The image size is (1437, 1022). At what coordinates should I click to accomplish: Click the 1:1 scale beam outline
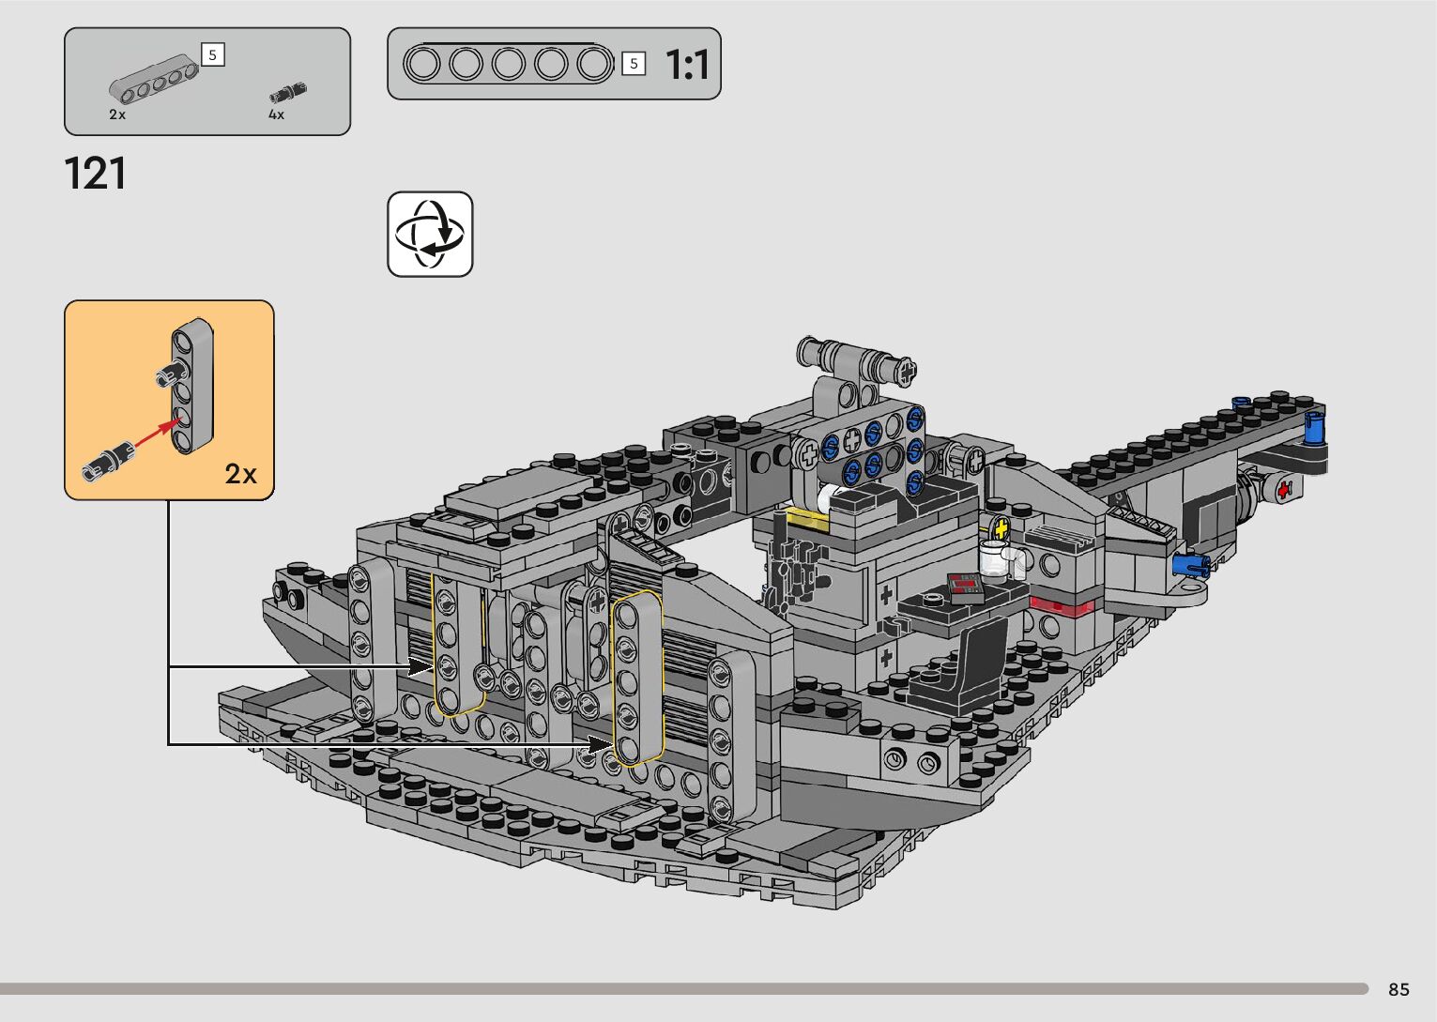tap(508, 64)
